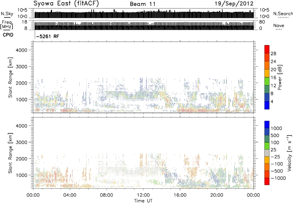Click the gray segment of the Velocity color bar

pyautogui.click(x=267, y=153)
